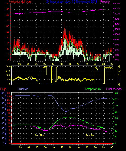This screenshot has height=151, width=126.
Task: Click the 1025 value on pressure axis
Action: tap(117, 9)
